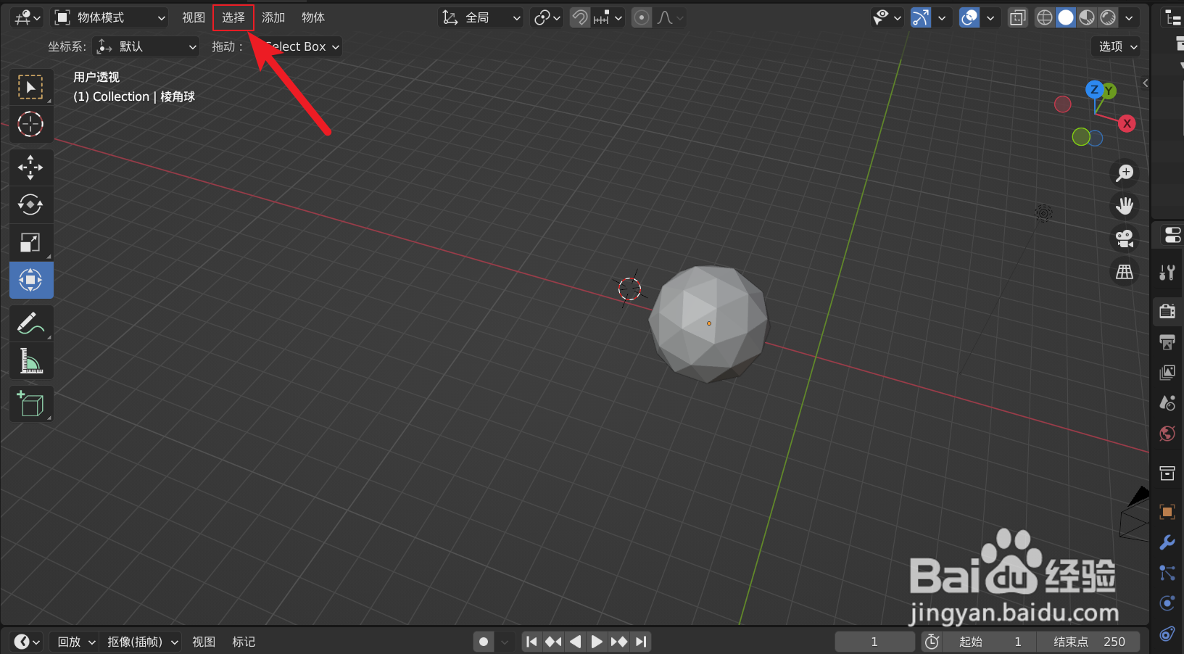Screen dimensions: 1184x654
Task: Select the Annotate pencil tool
Action: [30, 323]
